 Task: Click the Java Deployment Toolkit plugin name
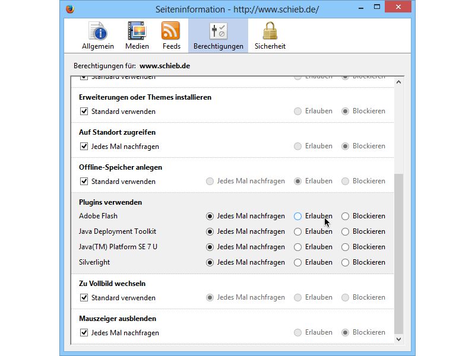[118, 231]
